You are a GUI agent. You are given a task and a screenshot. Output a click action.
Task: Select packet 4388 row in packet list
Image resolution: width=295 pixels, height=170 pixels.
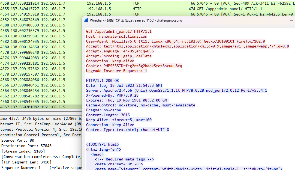pos(41,25)
